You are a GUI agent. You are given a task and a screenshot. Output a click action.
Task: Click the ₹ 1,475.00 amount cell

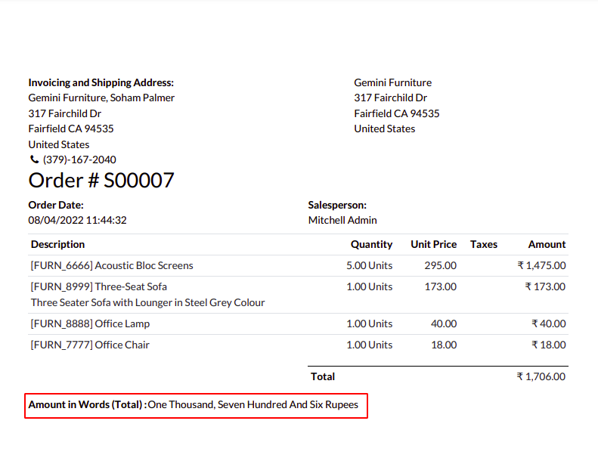[541, 266]
